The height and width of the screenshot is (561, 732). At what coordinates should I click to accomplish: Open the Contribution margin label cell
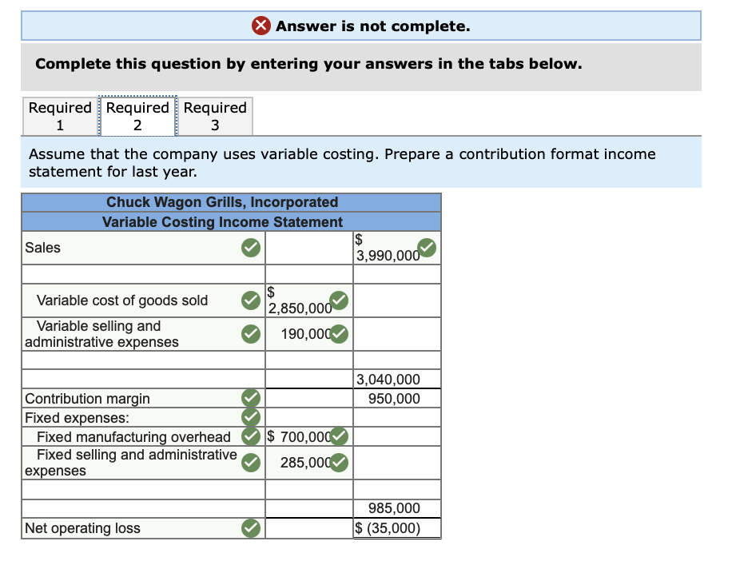(x=143, y=399)
